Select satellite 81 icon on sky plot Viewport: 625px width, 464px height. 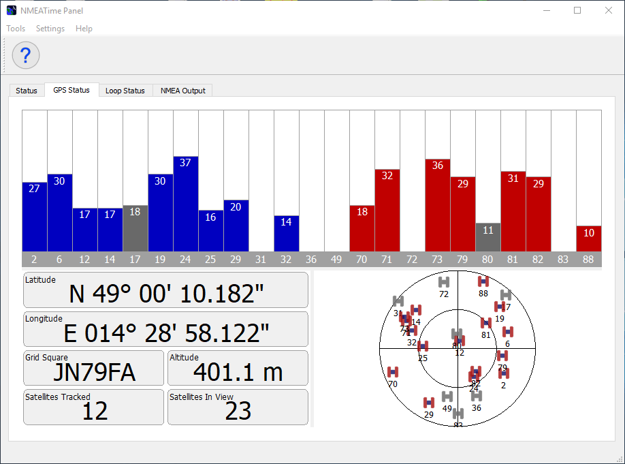pos(486,323)
